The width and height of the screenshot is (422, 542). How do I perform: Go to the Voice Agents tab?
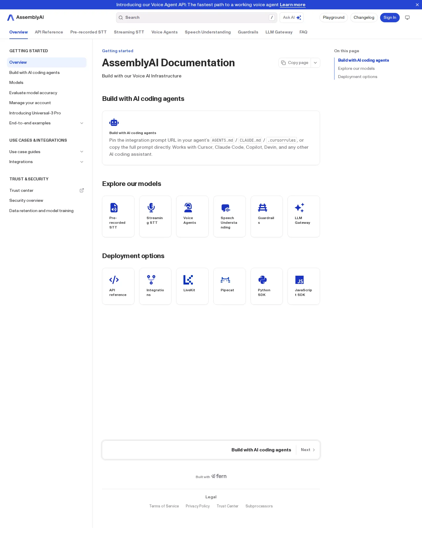pyautogui.click(x=164, y=32)
